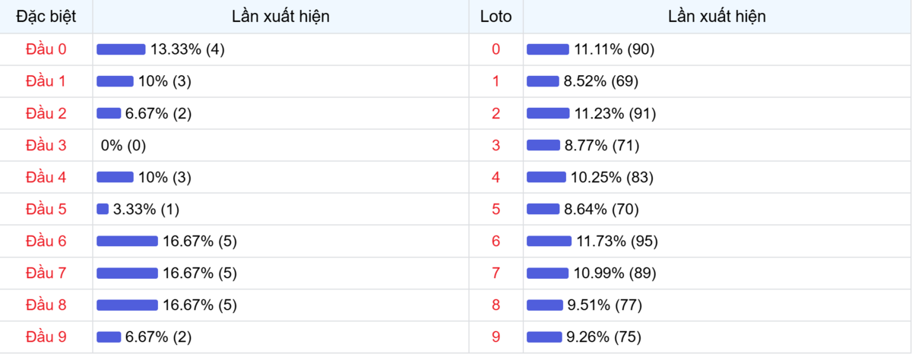The width and height of the screenshot is (912, 354).
Task: Click Loto number 6 label
Action: pos(496,242)
